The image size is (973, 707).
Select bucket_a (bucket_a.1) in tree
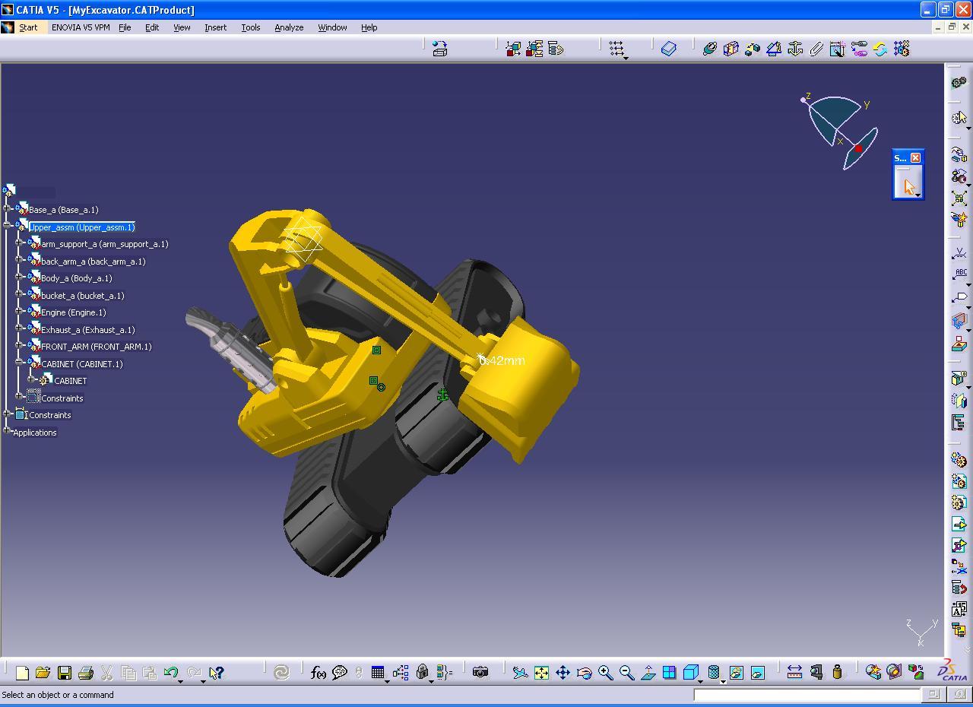(x=83, y=296)
